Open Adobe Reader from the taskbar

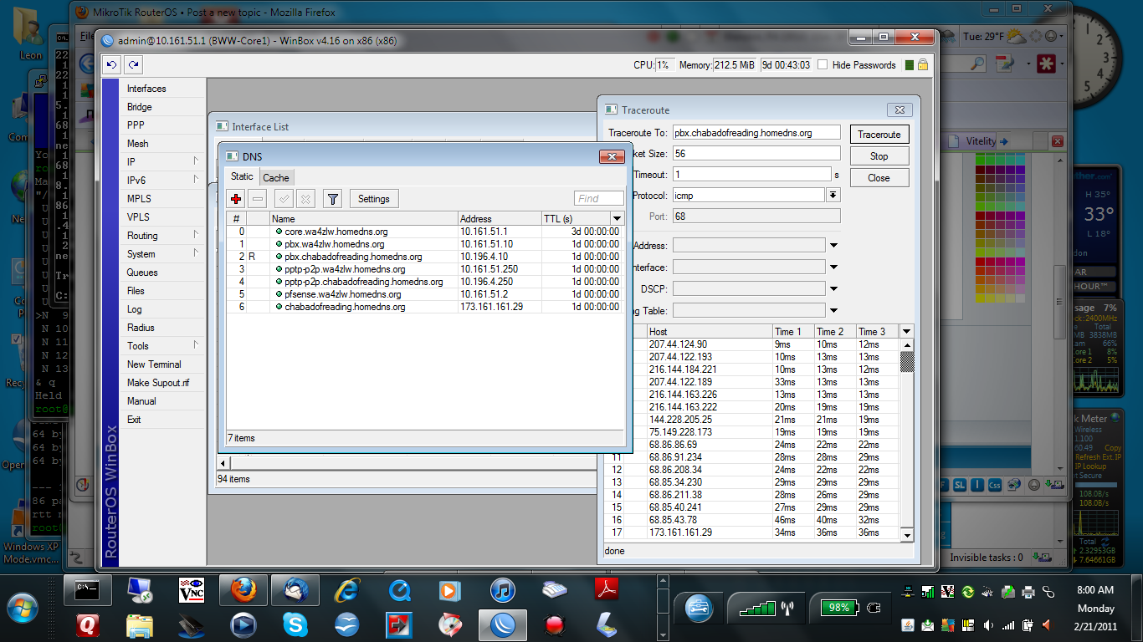click(606, 590)
